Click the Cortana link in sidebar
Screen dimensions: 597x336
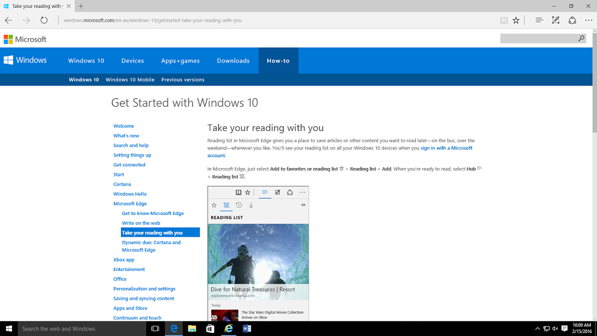tap(122, 184)
